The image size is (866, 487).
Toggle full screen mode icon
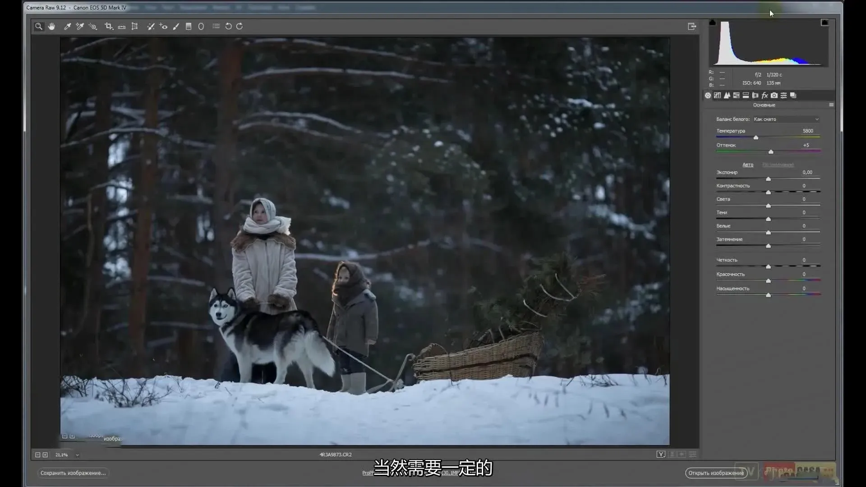click(692, 27)
